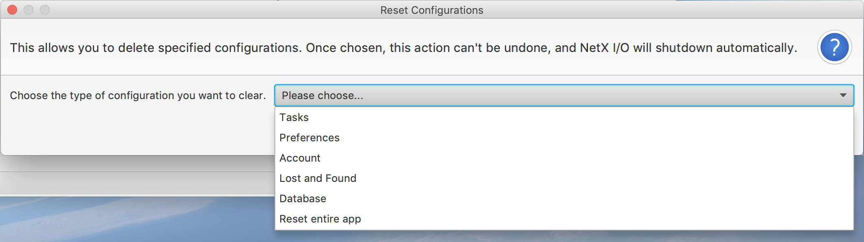Click the "Reset Configurations" window title
864x242 pixels.
point(432,10)
